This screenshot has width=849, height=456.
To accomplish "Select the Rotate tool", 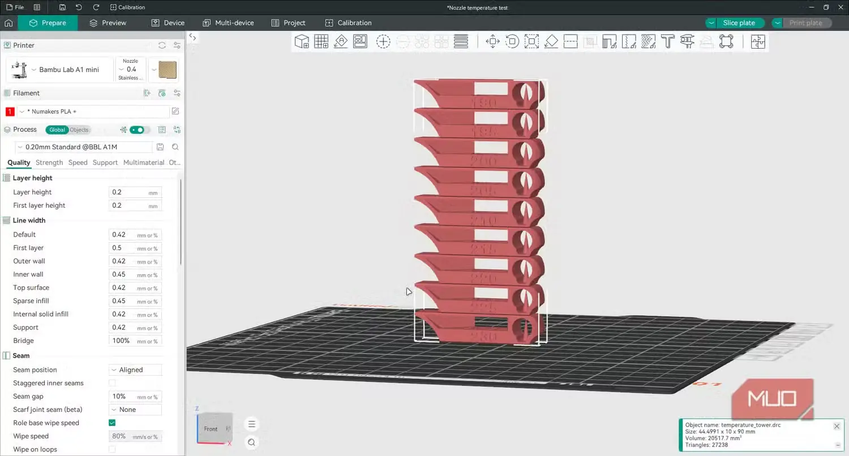I will [x=512, y=41].
